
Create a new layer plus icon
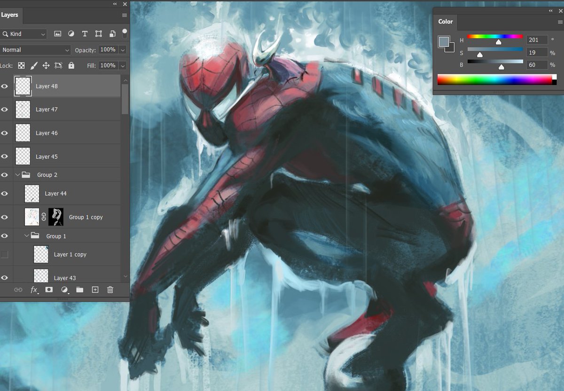[x=95, y=289]
